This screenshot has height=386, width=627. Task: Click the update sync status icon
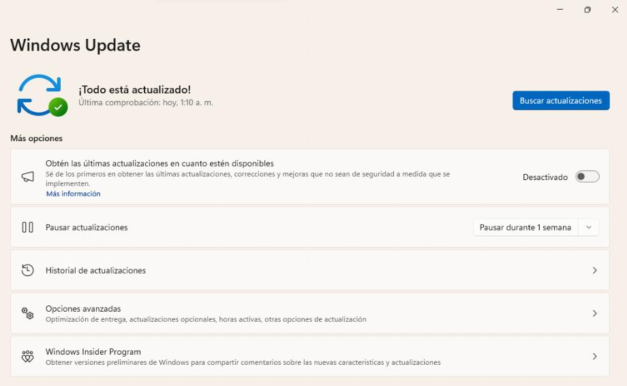42,95
